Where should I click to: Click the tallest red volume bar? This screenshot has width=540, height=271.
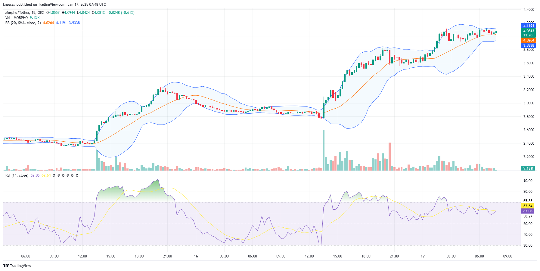[x=389, y=156]
